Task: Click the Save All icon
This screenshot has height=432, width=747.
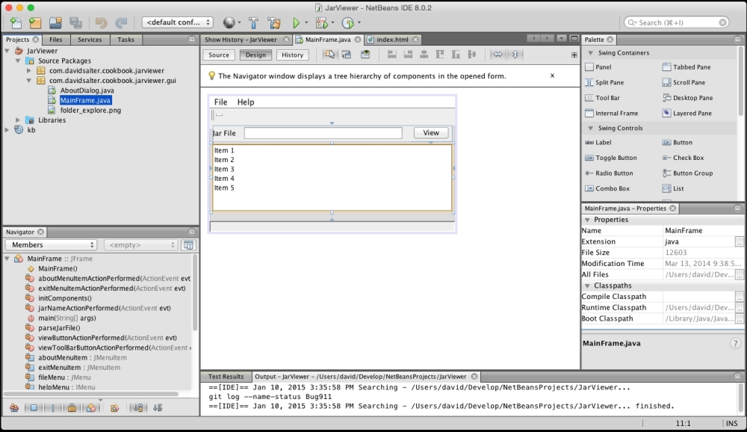Action: coord(76,22)
